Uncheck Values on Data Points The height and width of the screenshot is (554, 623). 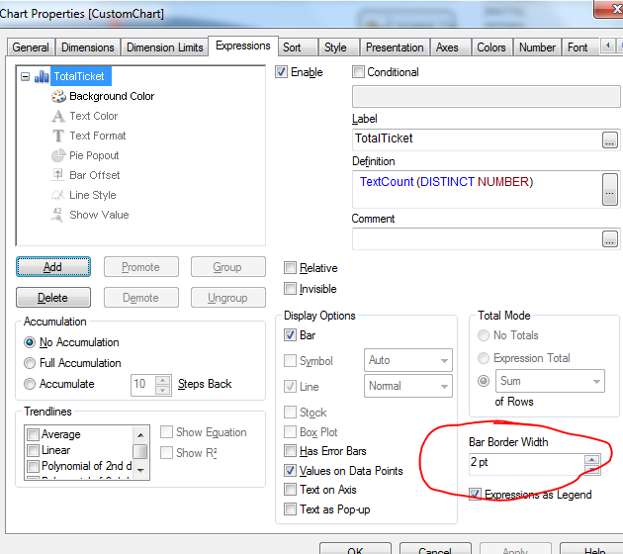click(x=290, y=471)
